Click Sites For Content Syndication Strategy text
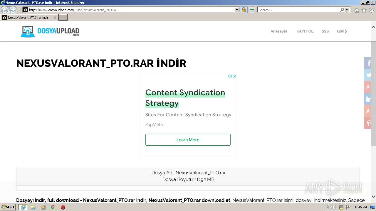Image resolution: width=376 pixels, height=211 pixels. point(188,115)
